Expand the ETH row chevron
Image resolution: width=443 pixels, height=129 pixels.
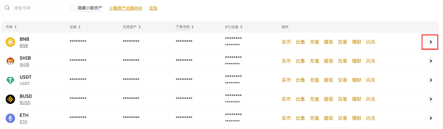pyautogui.click(x=431, y=118)
